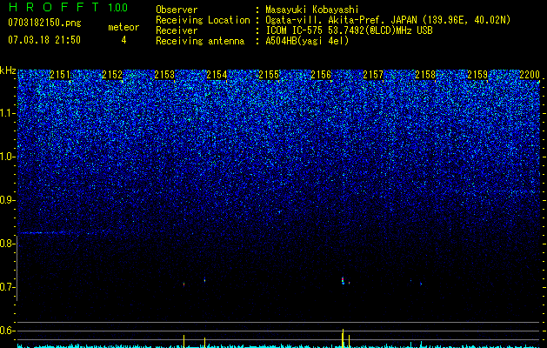Click the 2154 time marker
Image resolution: width=547 pixels, height=348 pixels.
tap(217, 75)
